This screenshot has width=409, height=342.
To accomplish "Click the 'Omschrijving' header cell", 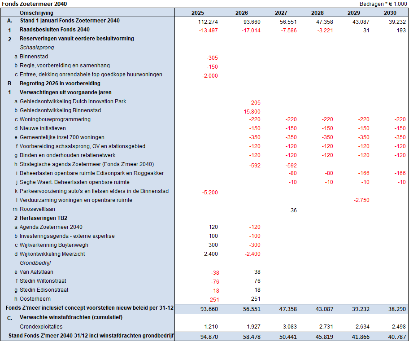I will click(x=36, y=13).
